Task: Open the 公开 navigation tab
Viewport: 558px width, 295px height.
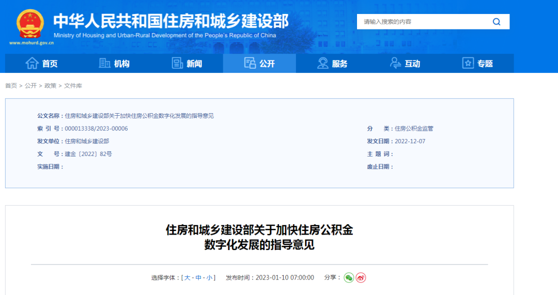Action: 259,64
